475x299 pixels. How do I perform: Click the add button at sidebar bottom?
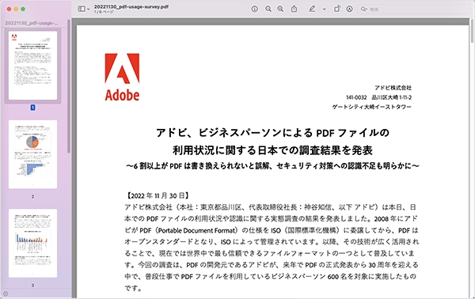6,293
